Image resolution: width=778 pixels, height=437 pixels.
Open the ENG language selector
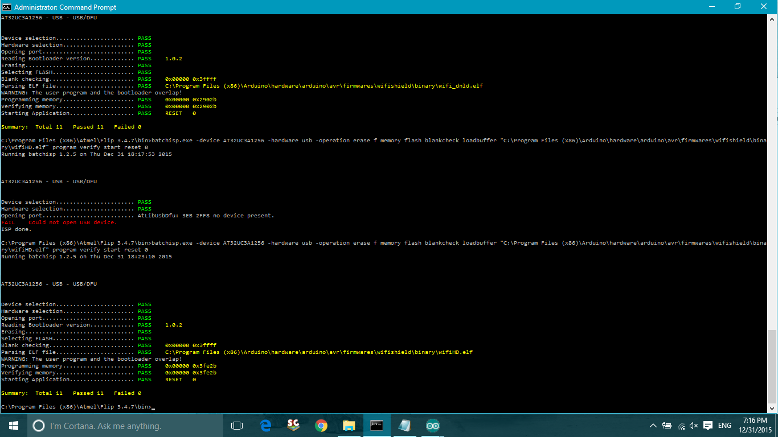pyautogui.click(x=724, y=425)
